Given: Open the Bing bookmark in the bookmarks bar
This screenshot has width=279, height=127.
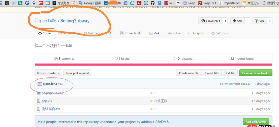Looking at the screenshot, I should point(21,3).
